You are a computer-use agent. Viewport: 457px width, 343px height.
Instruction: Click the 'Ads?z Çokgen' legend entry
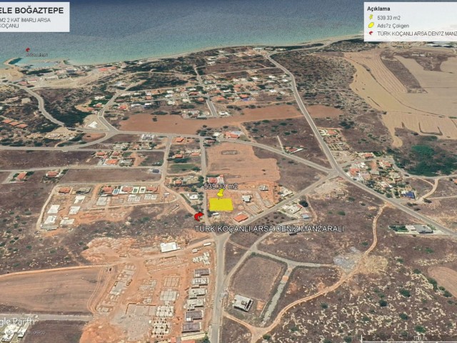(393, 26)
